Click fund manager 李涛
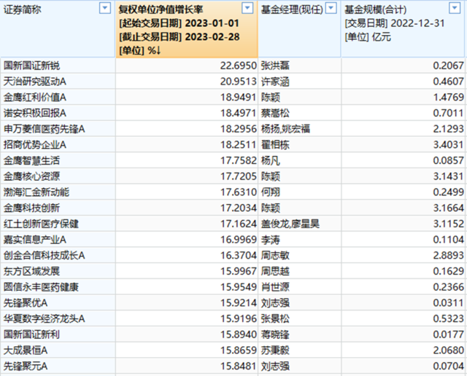 (271, 240)
